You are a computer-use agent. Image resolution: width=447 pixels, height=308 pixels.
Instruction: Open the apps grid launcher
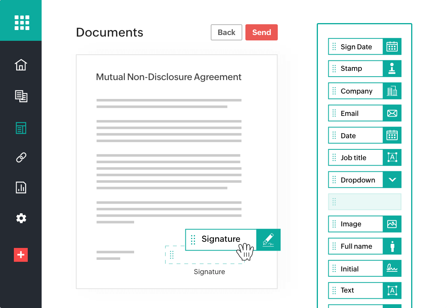pyautogui.click(x=22, y=22)
